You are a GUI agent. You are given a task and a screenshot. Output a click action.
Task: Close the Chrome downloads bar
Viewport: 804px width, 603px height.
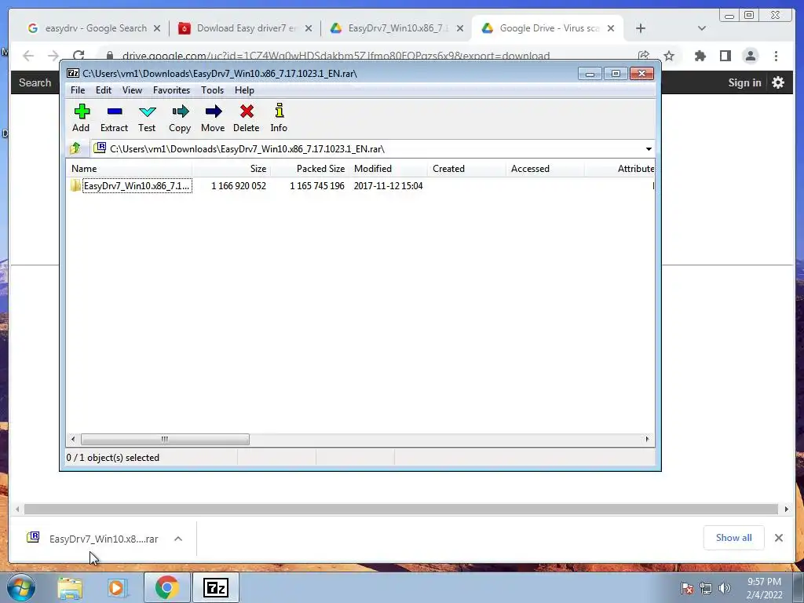[x=778, y=538]
